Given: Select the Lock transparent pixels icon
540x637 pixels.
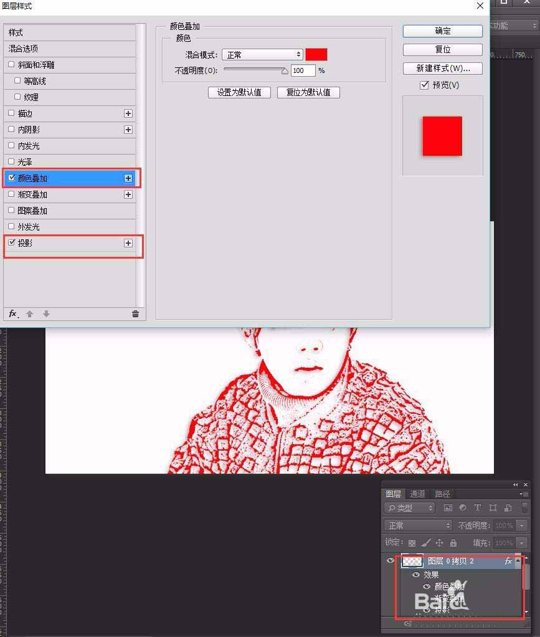Looking at the screenshot, I should coord(413,543).
